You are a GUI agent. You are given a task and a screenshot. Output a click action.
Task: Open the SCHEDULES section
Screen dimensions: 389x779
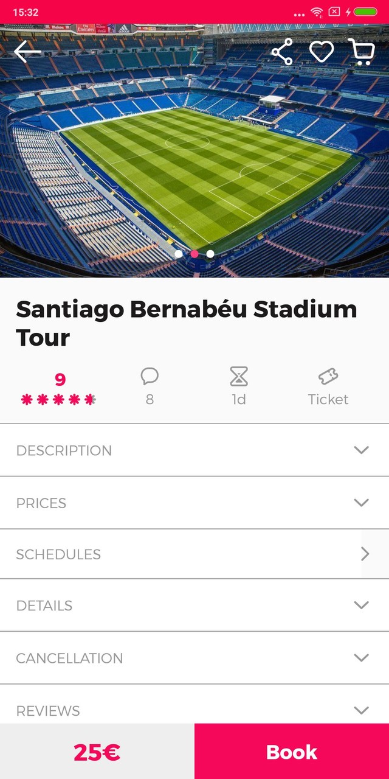pyautogui.click(x=194, y=554)
